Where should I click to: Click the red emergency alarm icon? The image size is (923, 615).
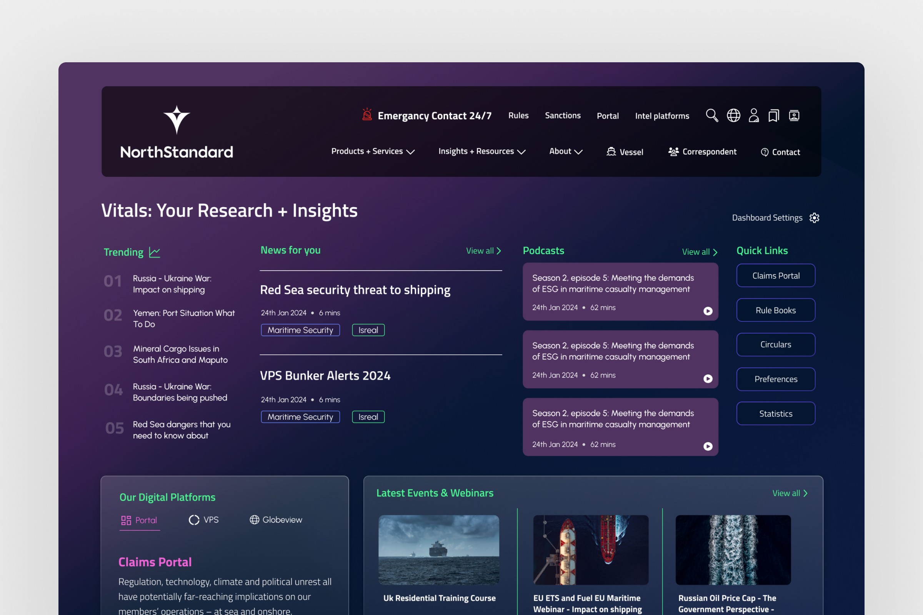(x=367, y=115)
